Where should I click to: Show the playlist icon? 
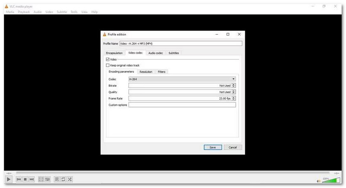[57, 179]
